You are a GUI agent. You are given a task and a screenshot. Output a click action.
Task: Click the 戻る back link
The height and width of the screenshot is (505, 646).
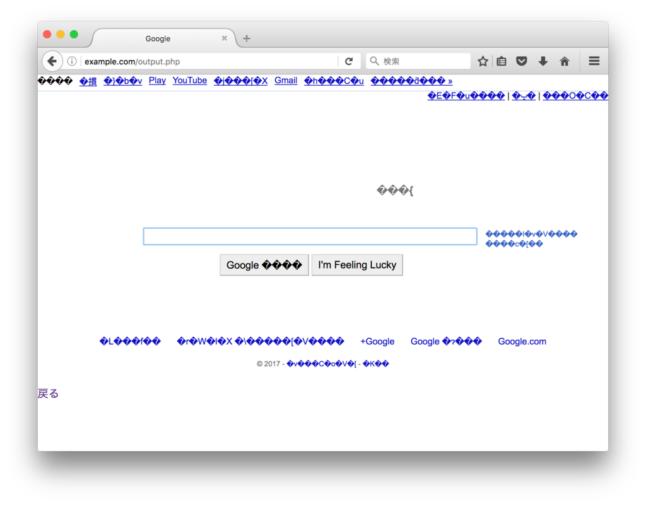48,394
